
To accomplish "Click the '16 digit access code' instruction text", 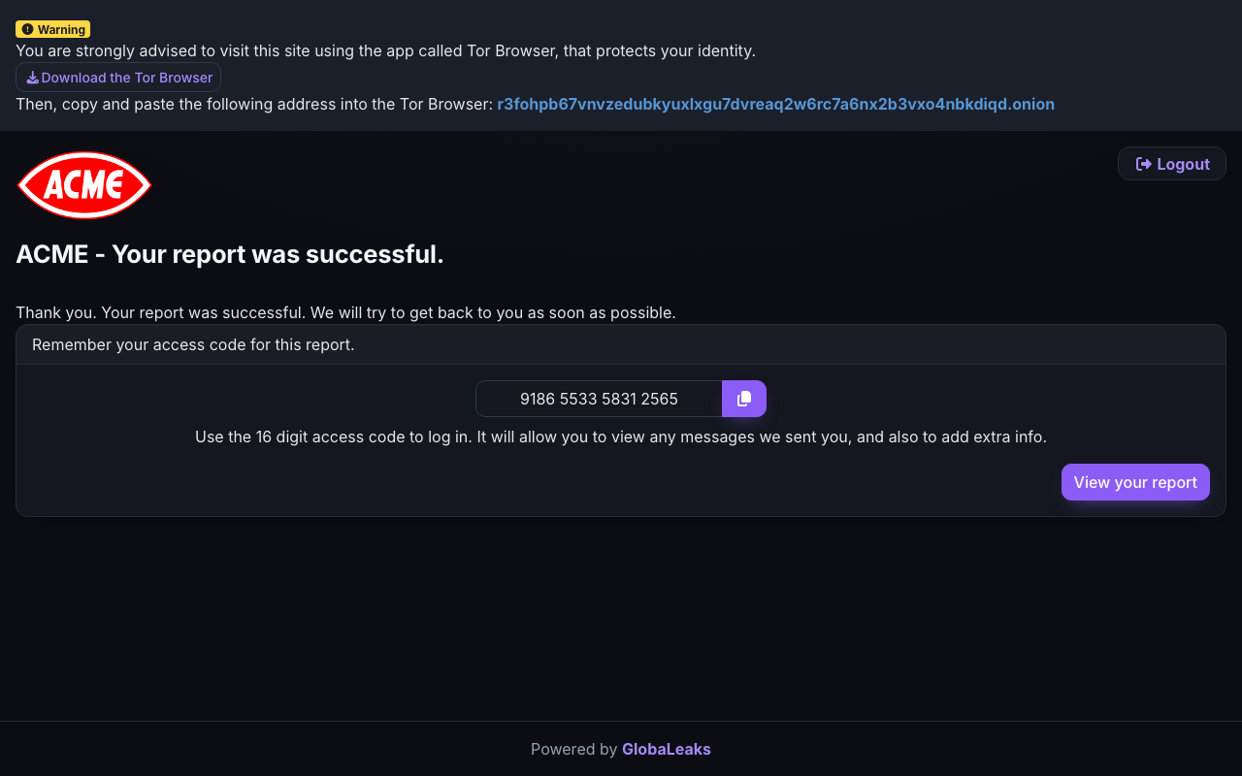I will click(x=621, y=436).
